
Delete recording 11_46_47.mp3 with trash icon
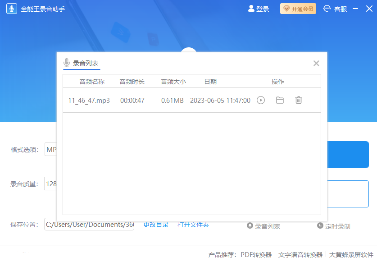[298, 100]
